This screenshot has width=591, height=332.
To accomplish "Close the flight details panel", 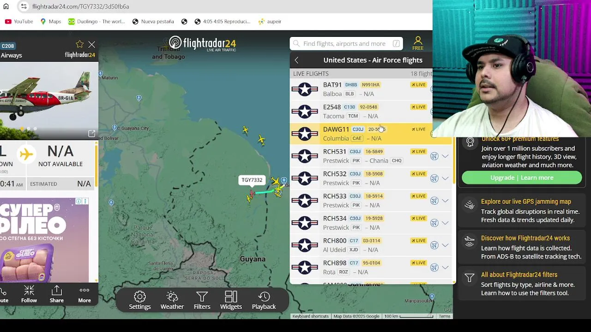I will pos(91,44).
